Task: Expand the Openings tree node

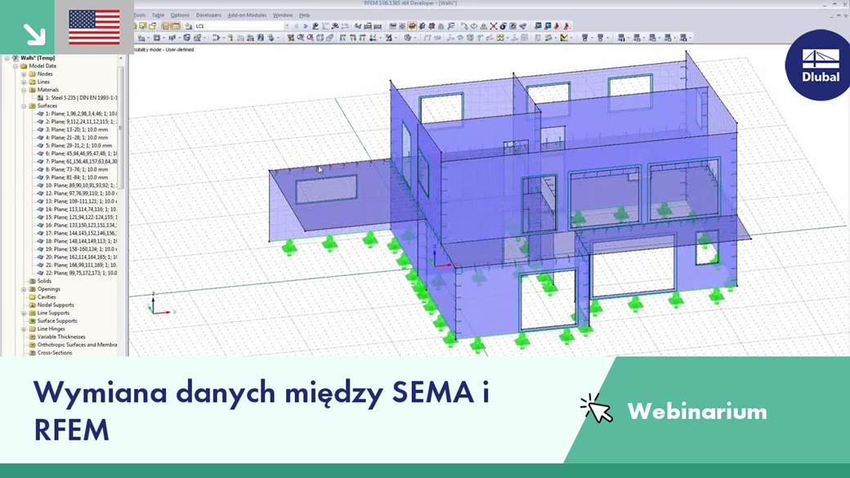Action: [x=24, y=289]
